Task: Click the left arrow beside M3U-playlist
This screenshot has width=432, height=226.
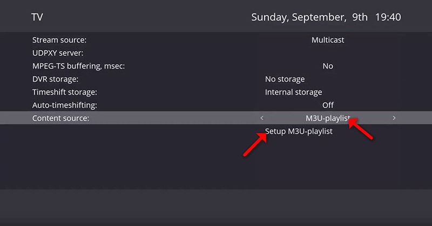Action: (262, 118)
